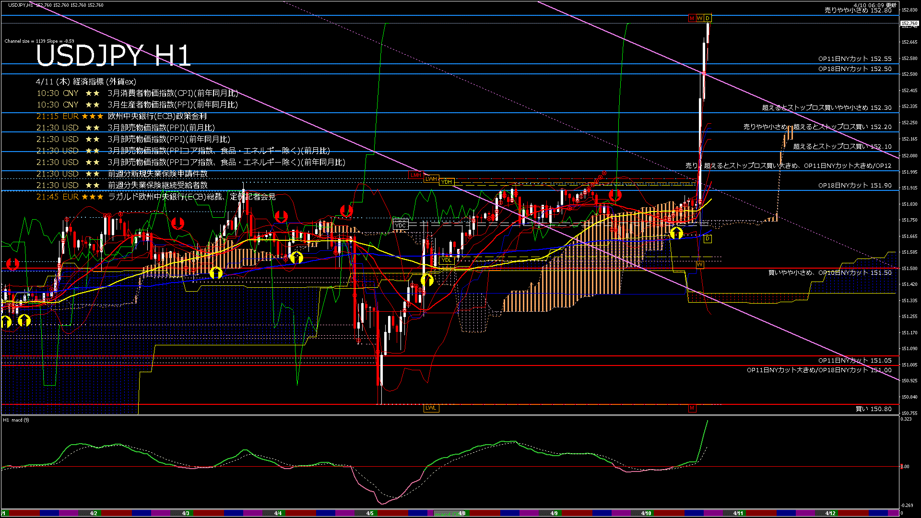
Task: Click the orange LWH level label
Action: (x=431, y=179)
